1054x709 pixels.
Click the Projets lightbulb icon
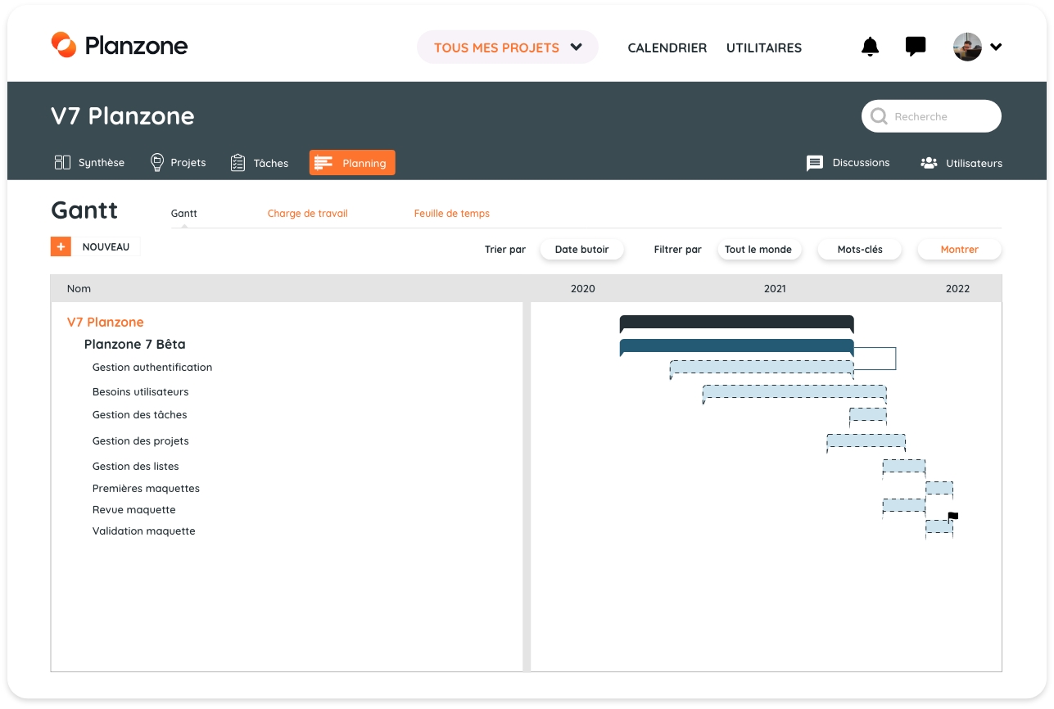coord(157,163)
